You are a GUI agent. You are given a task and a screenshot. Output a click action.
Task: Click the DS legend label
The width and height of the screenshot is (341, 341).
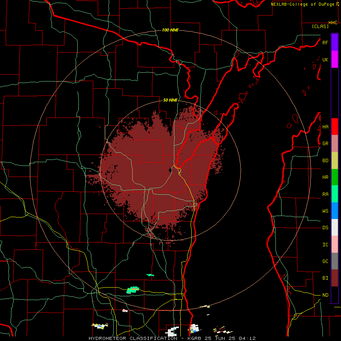(325, 228)
